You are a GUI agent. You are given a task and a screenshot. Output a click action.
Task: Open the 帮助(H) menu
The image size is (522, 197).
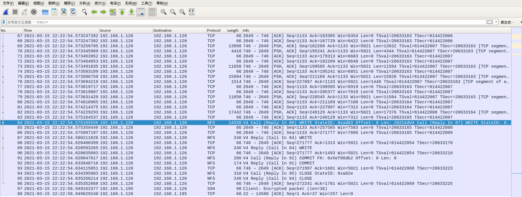162,3
